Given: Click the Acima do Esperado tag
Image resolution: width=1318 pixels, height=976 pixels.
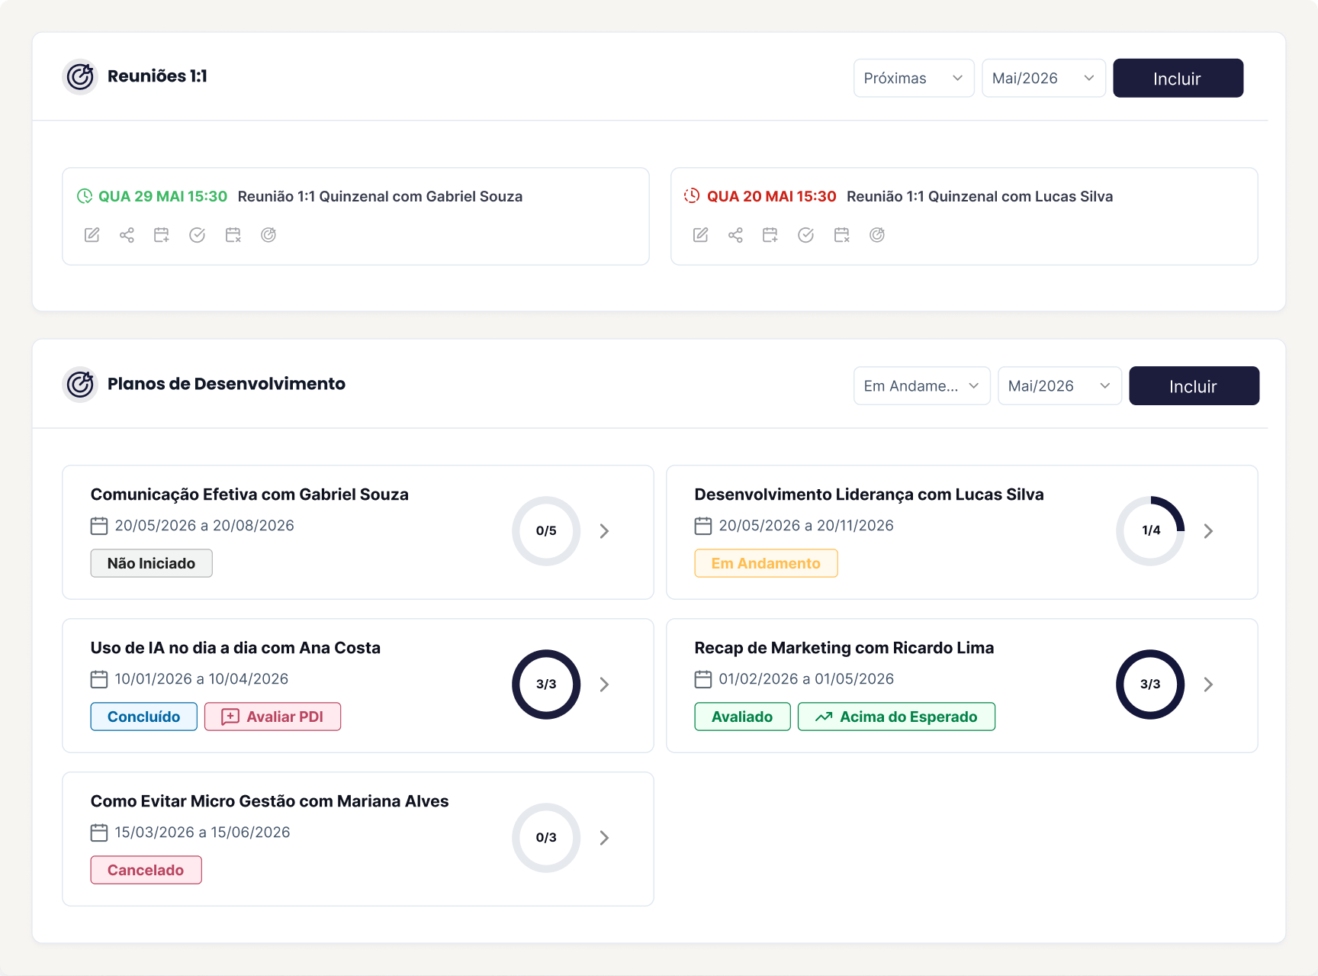Looking at the screenshot, I should (x=896, y=717).
